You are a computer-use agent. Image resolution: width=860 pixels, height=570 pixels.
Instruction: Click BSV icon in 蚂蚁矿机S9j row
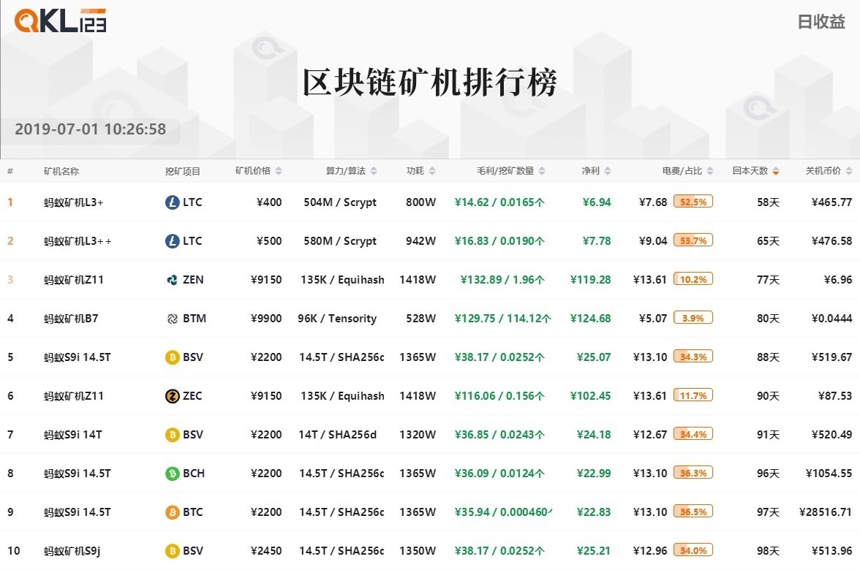173,551
